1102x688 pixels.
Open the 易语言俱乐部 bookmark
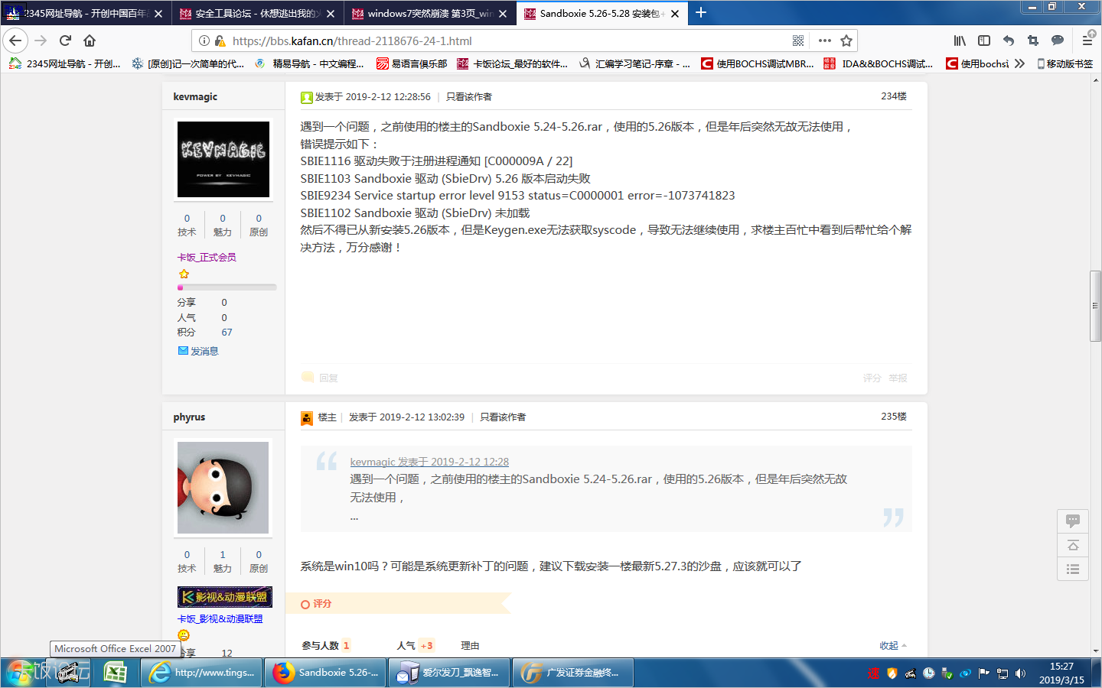click(412, 63)
